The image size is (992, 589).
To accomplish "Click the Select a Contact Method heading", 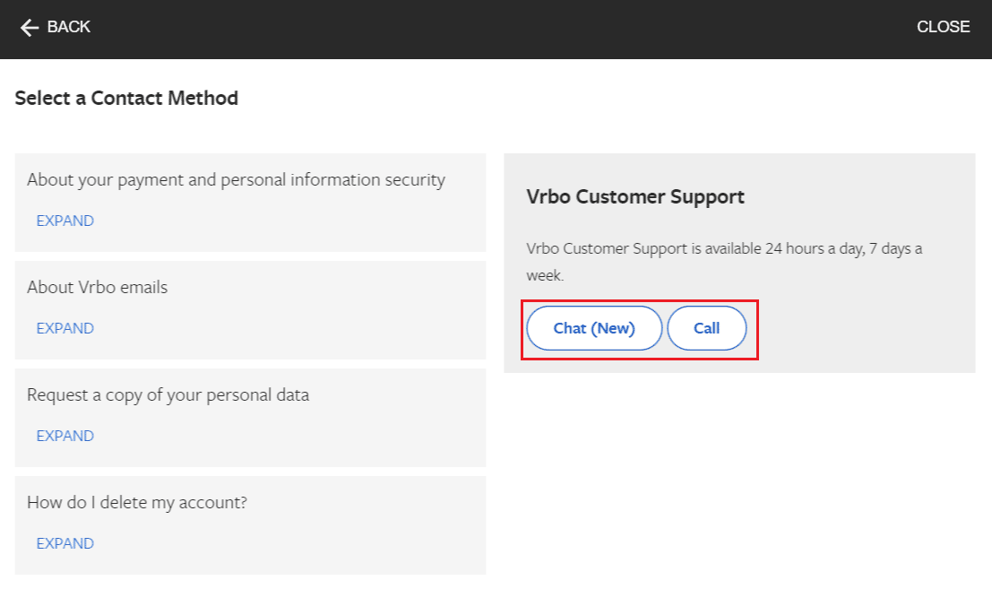I will [126, 99].
